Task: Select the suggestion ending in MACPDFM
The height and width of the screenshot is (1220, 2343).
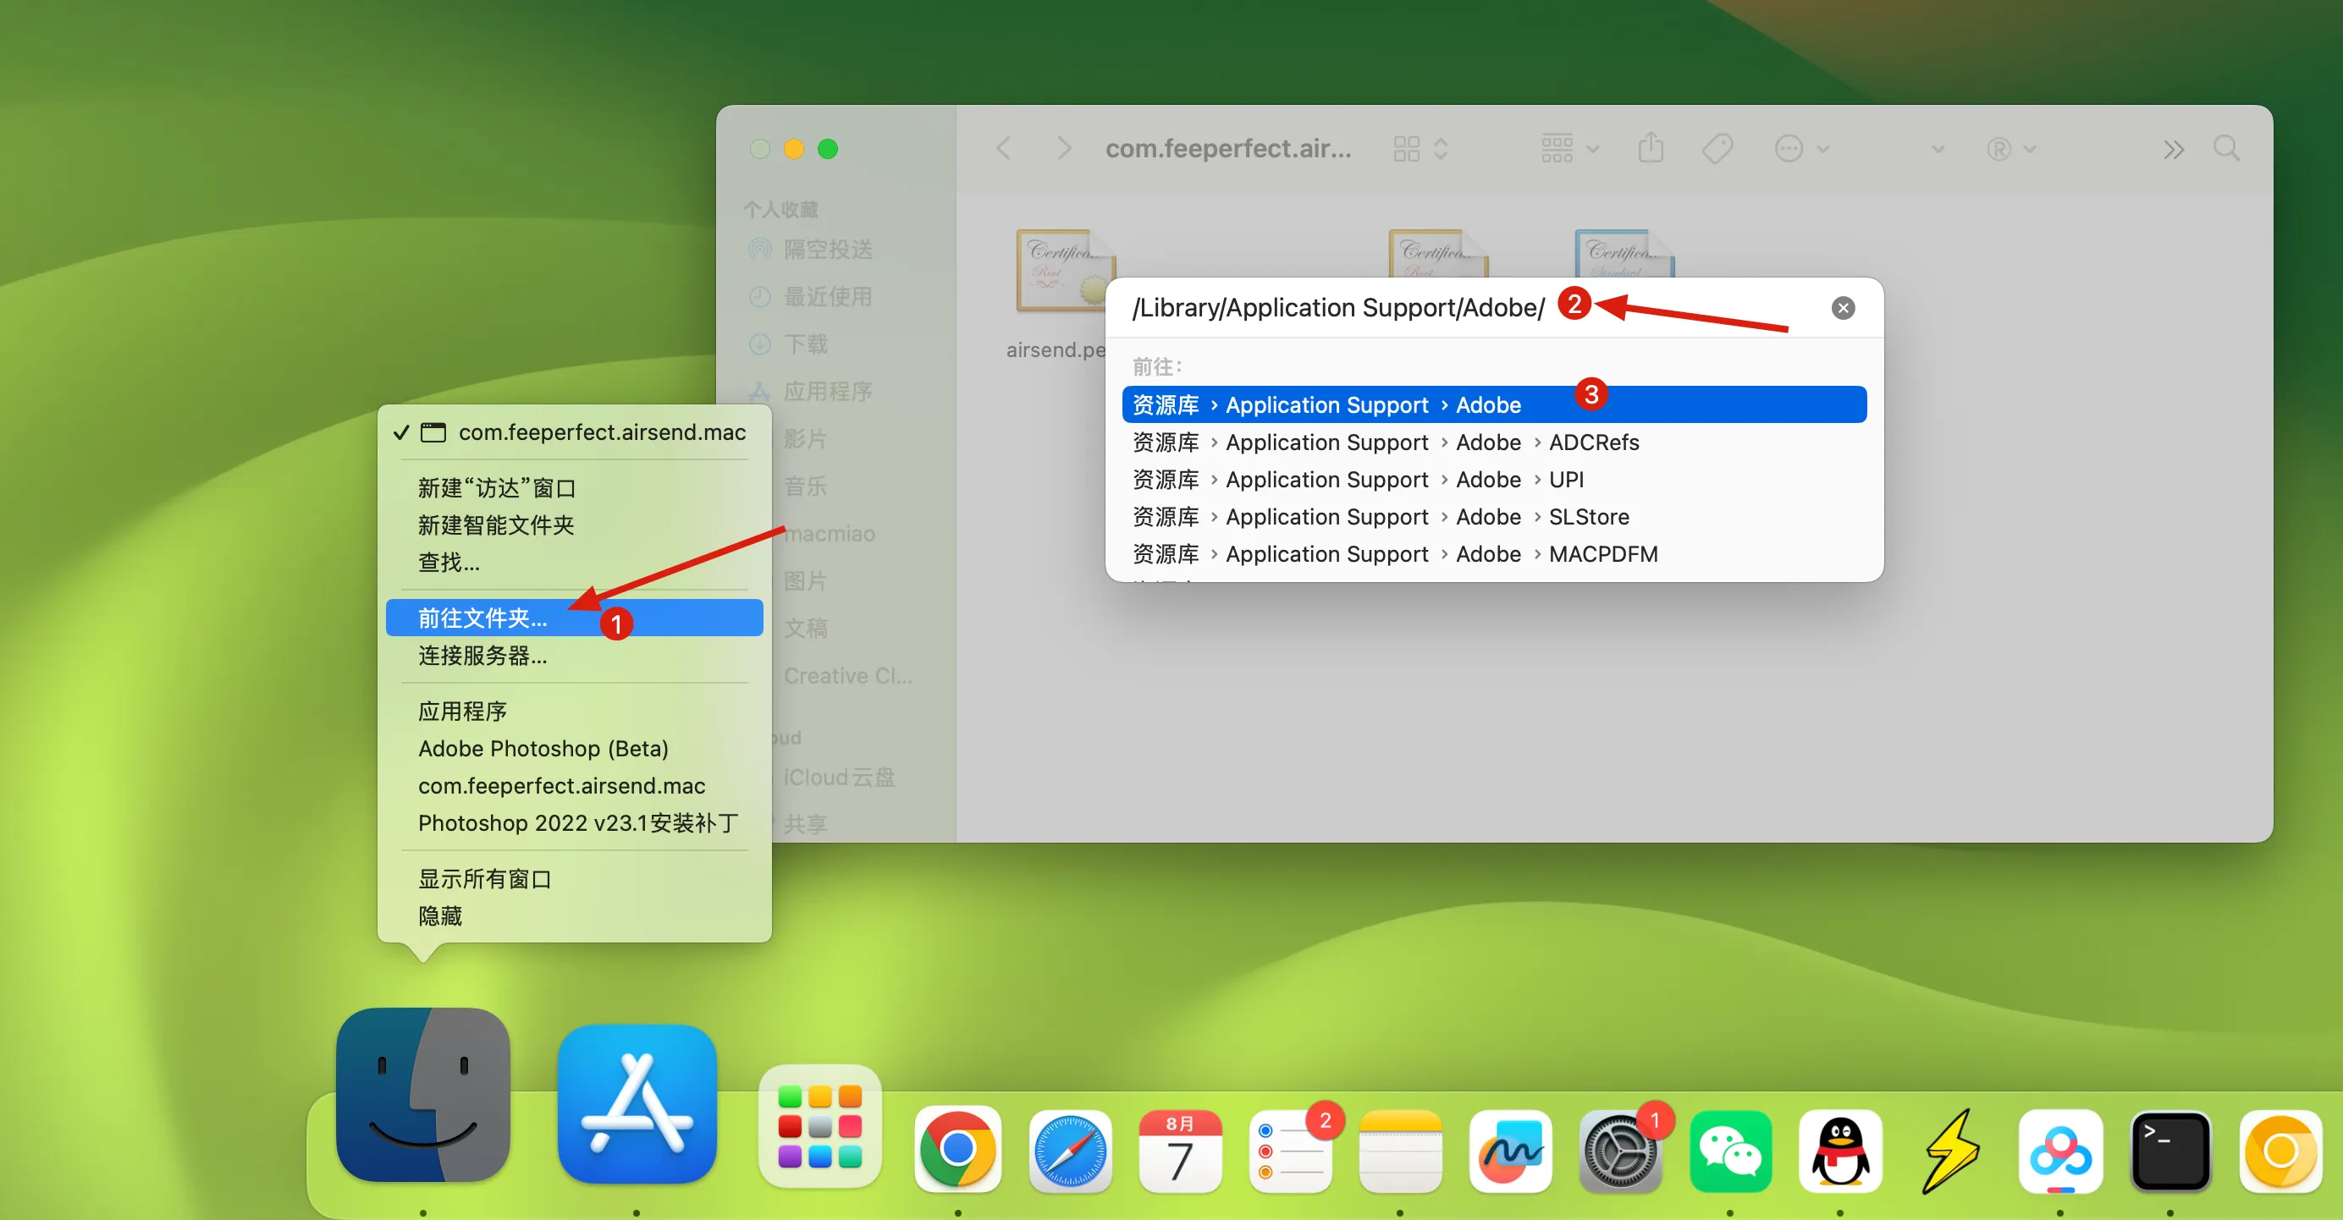Action: (1494, 553)
